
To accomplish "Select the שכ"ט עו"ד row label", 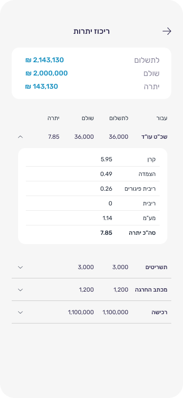I will pos(154,137).
